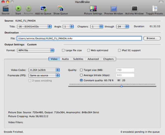Open the Preview Window icon

pos(114,8)
